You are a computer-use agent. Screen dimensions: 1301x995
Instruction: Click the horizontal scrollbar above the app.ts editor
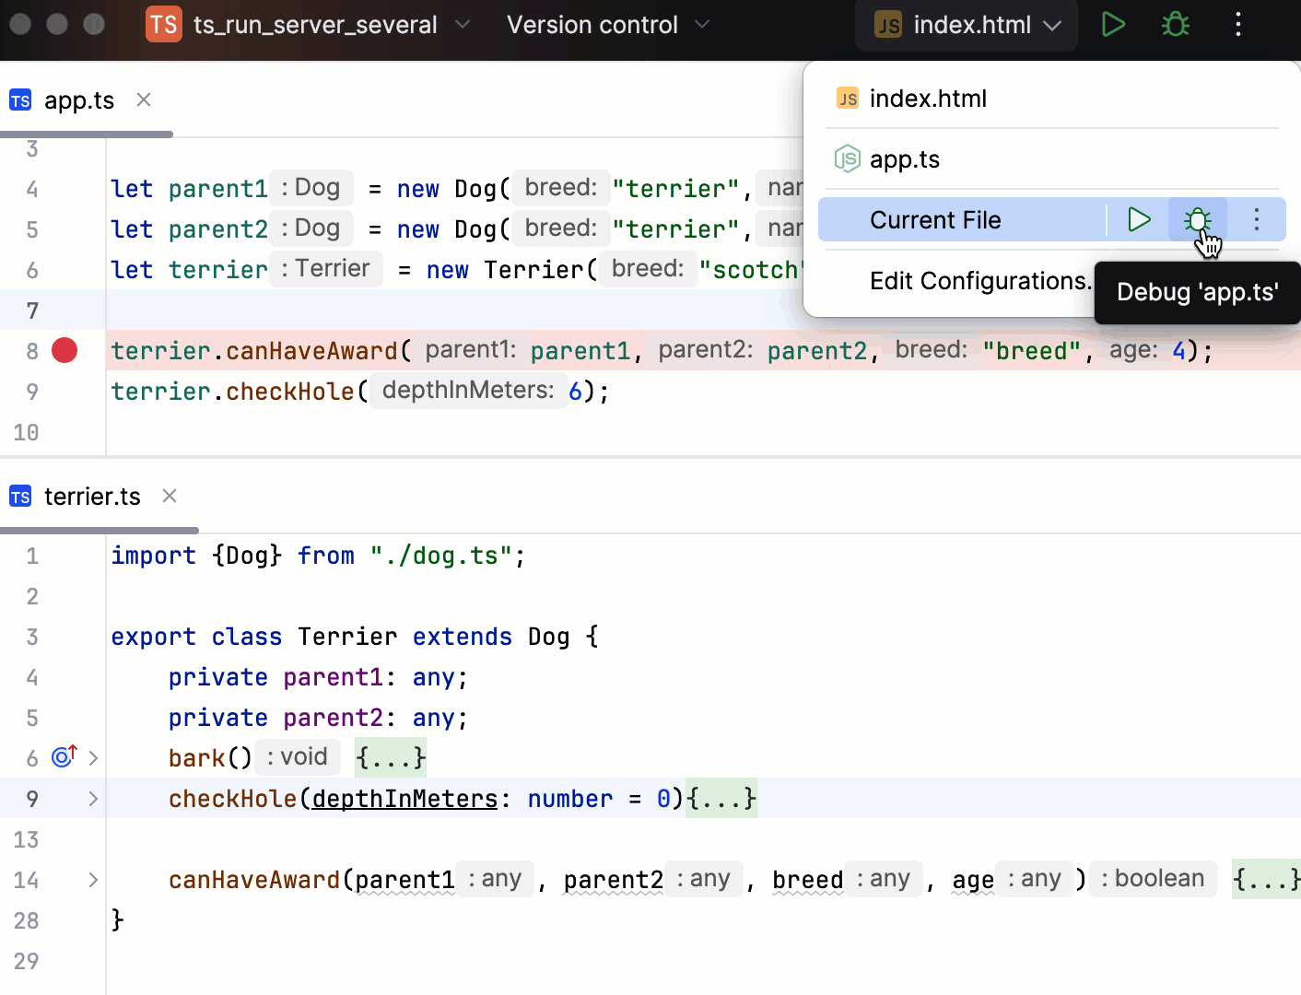point(86,135)
